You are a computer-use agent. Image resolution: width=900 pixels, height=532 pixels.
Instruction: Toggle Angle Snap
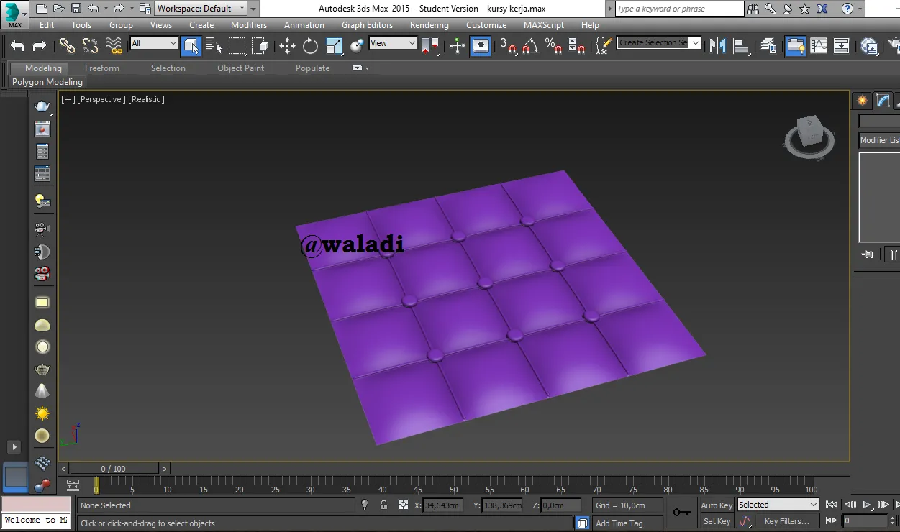click(531, 46)
